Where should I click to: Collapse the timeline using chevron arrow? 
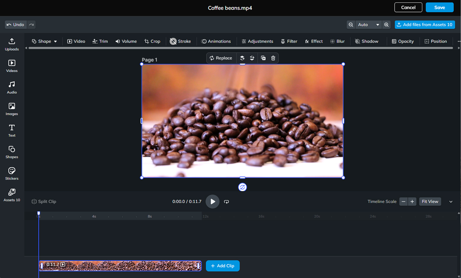point(451,202)
